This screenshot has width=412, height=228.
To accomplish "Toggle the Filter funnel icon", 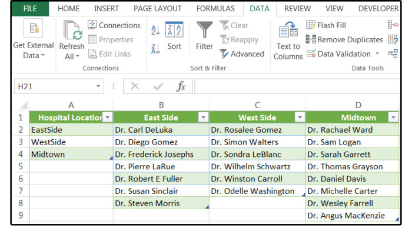I will [204, 29].
